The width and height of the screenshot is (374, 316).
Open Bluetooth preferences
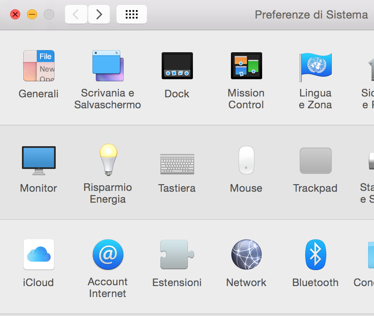click(x=316, y=254)
